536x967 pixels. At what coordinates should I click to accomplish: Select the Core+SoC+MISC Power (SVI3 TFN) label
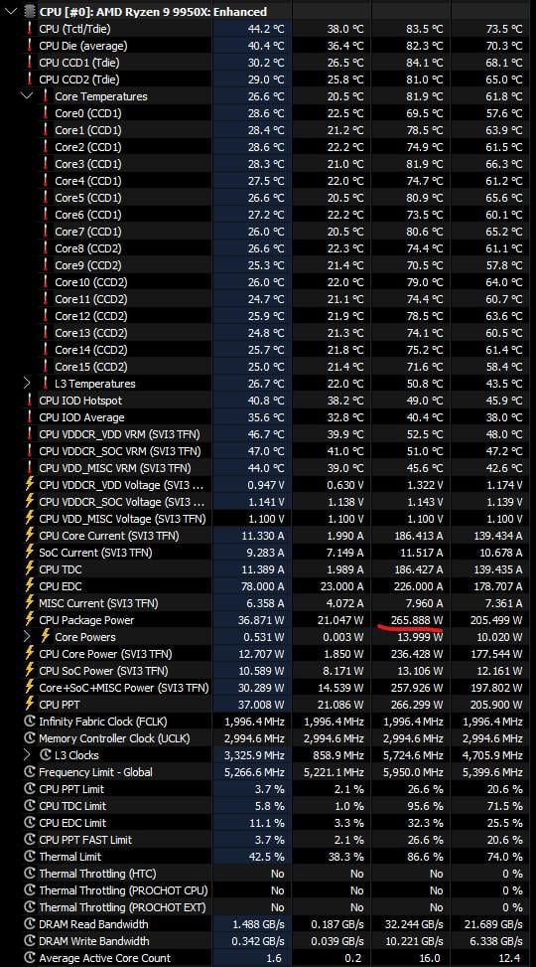(x=124, y=688)
